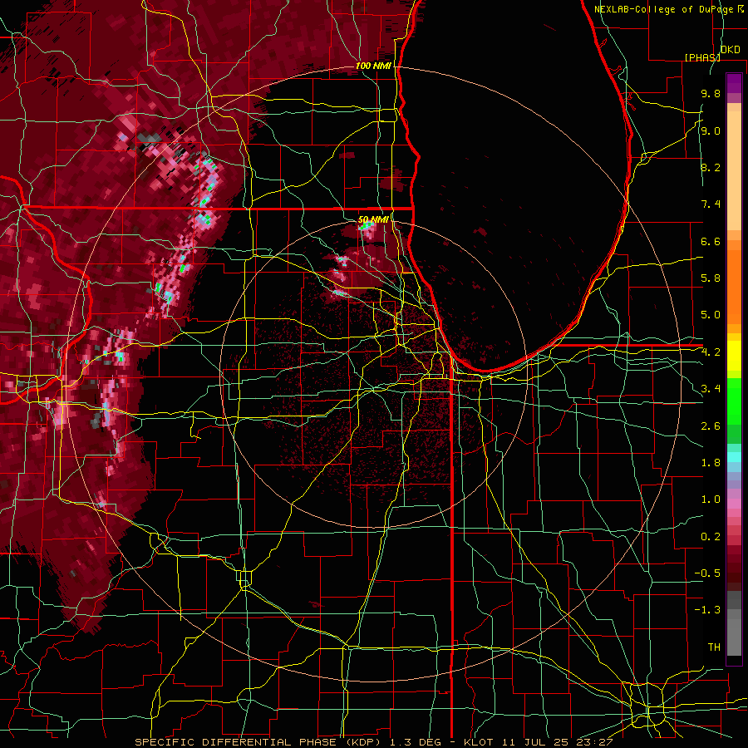Click the -0.5 scale value
Screen dimensions: 748x748
click(x=707, y=573)
